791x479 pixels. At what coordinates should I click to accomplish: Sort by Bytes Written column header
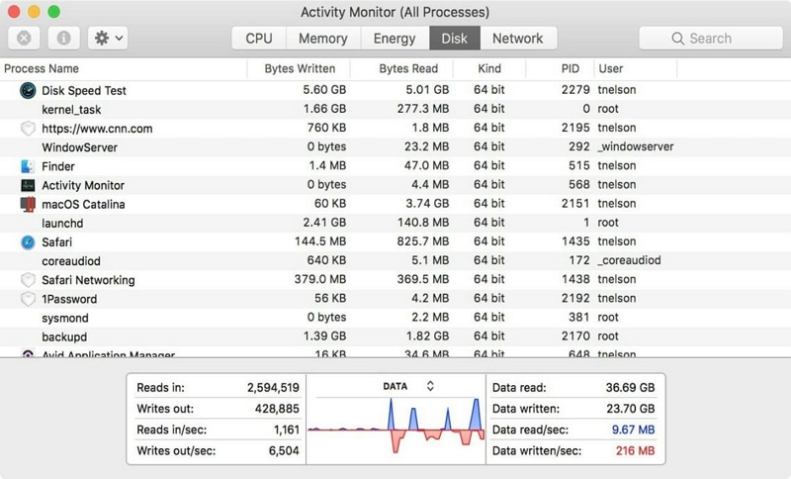[300, 69]
